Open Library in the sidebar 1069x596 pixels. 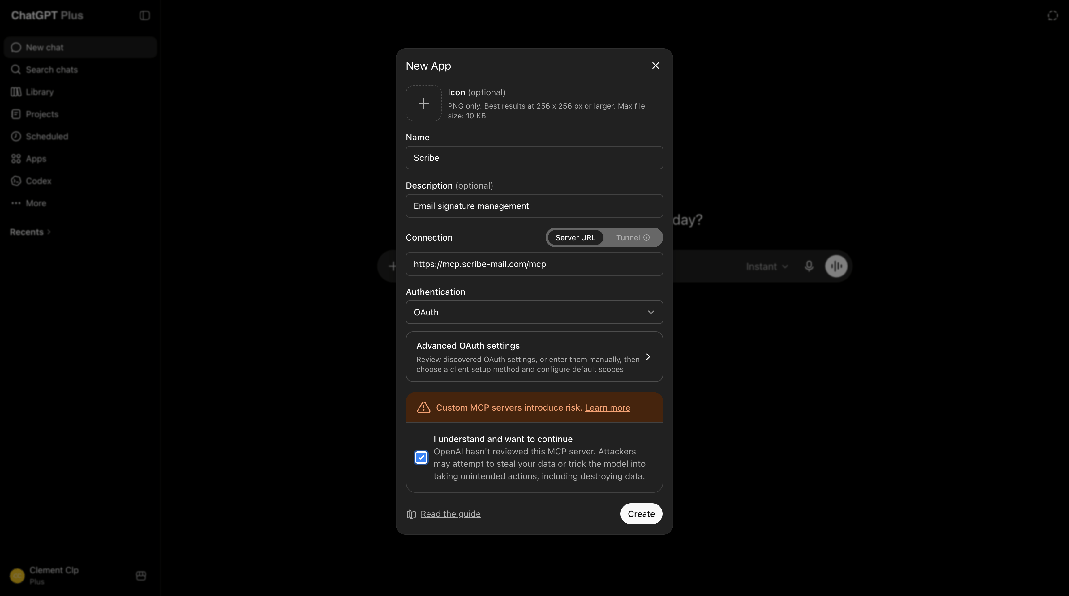80,92
